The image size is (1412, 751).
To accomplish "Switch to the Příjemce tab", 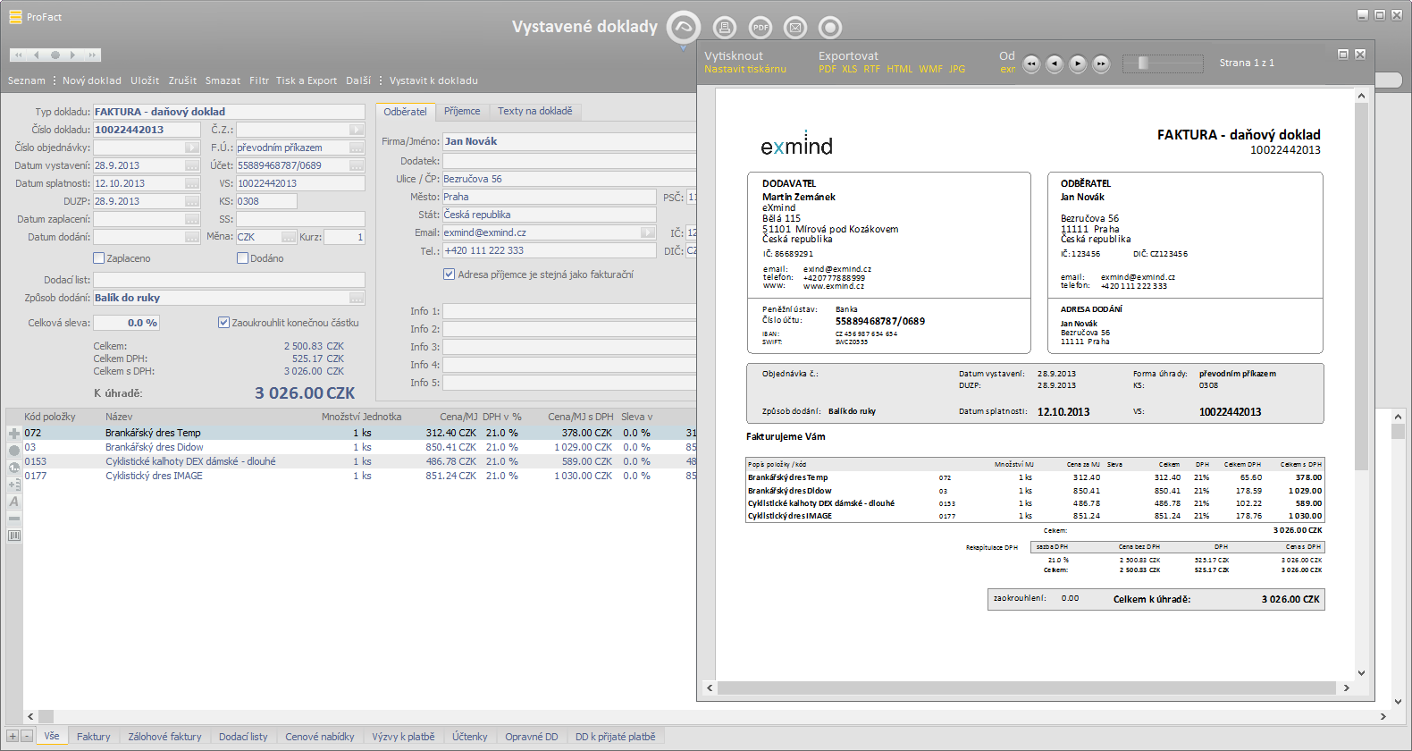I will click(462, 112).
